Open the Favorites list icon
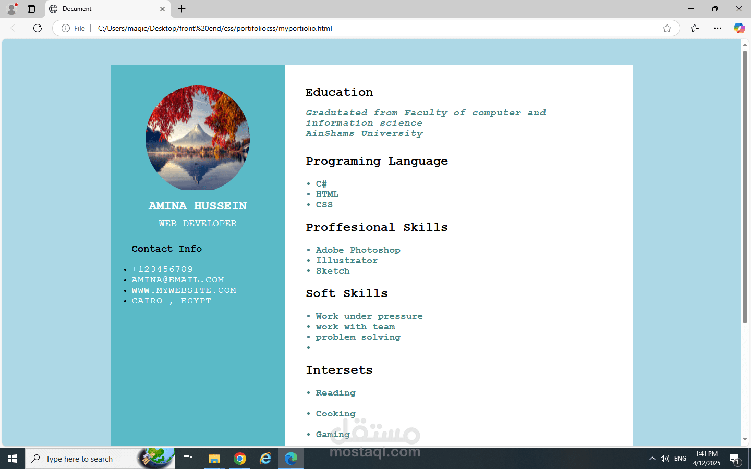 pyautogui.click(x=695, y=28)
